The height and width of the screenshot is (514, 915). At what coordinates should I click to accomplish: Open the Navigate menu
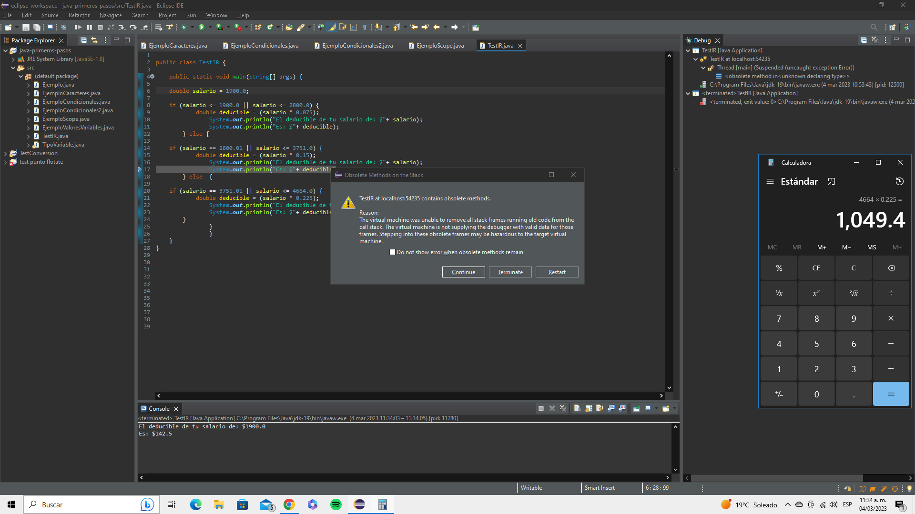point(111,15)
